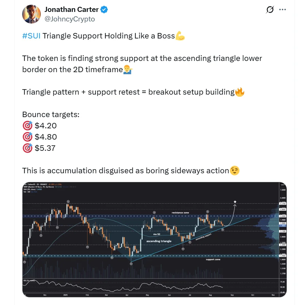The height and width of the screenshot is (305, 303).
Task: Click the 'support zone' label on the chart
Action: point(213,259)
